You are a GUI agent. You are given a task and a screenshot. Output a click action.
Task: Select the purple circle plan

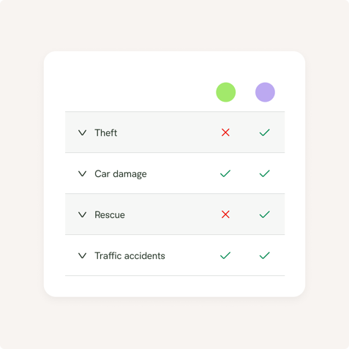tap(265, 92)
